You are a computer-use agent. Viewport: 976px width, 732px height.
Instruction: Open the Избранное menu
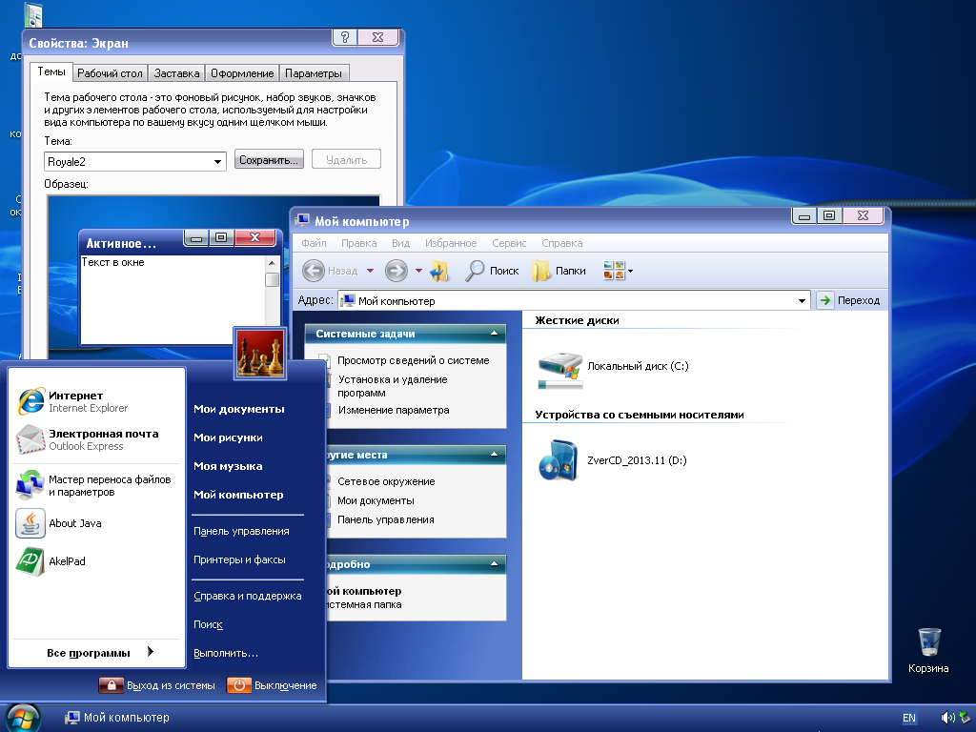(x=451, y=243)
